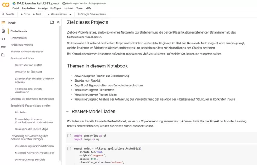Screen dimensions: 257x165
Task: Jump to Themen in diesem Notebook entry
Action: (x=27, y=52)
